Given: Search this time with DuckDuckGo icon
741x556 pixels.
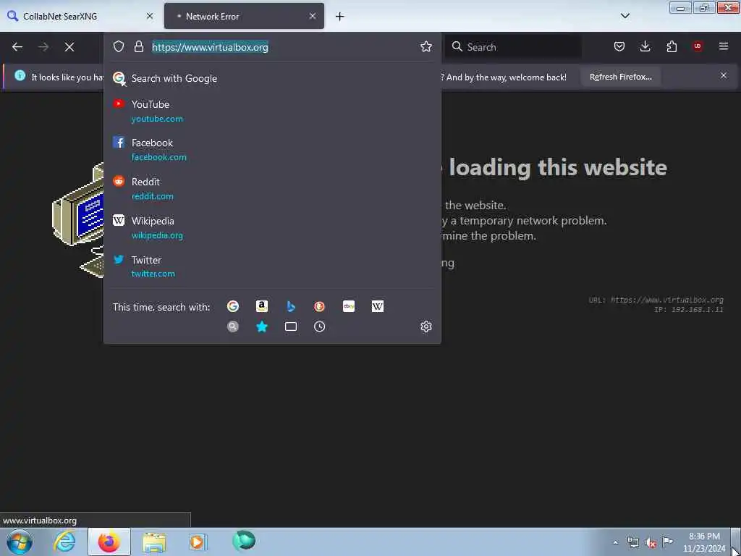Looking at the screenshot, I should point(319,306).
